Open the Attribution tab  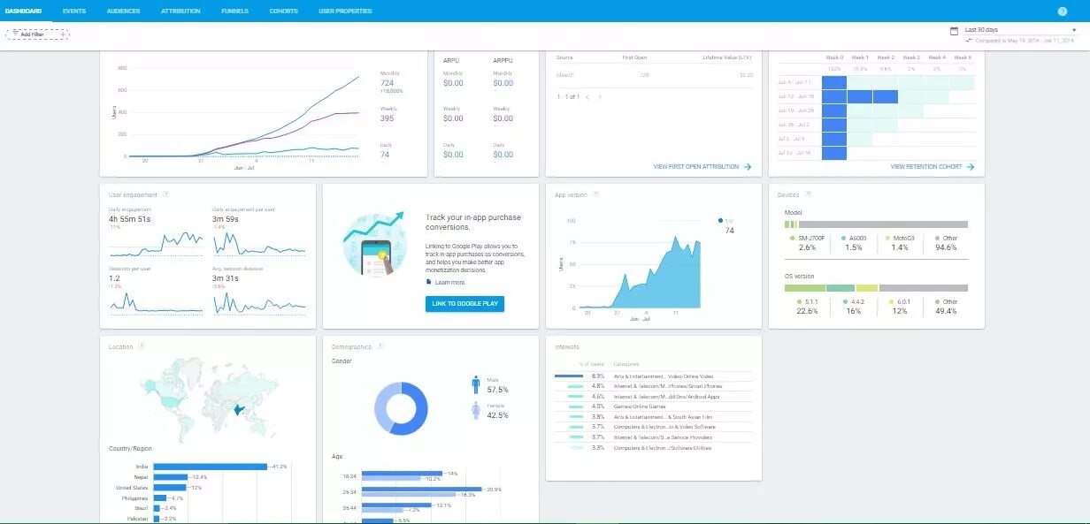(x=180, y=11)
